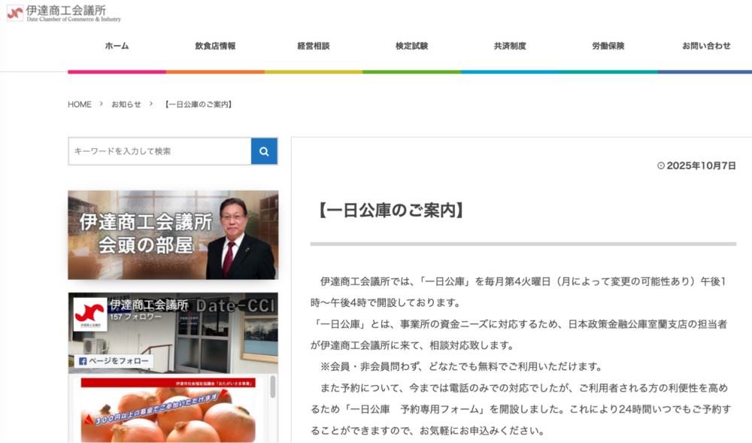752x443 pixels.
Task: Click the clock icon beside the date
Action: [661, 165]
